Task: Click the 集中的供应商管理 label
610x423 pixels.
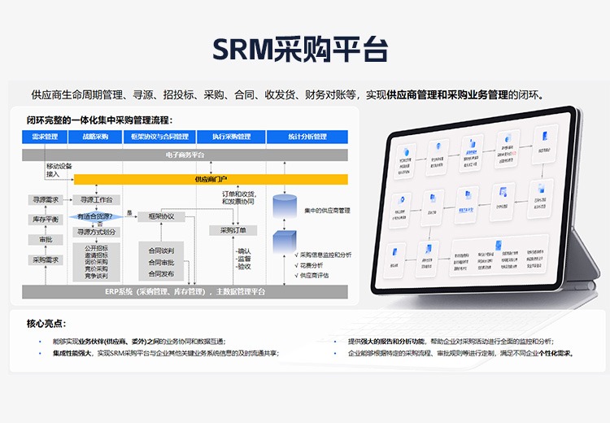Action: click(327, 211)
